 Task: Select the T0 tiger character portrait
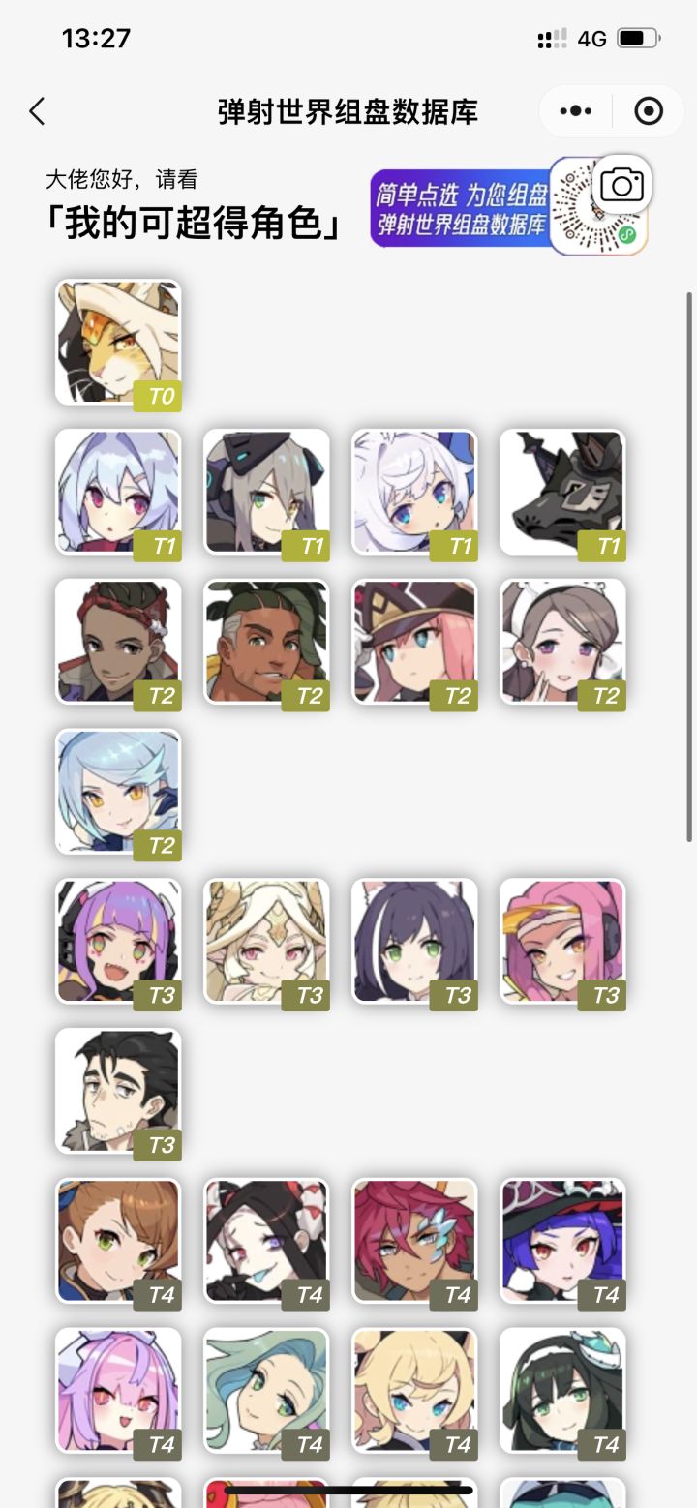pyautogui.click(x=118, y=343)
